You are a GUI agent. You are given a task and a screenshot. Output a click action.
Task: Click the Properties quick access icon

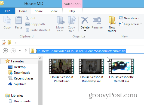click(x=4, y=43)
